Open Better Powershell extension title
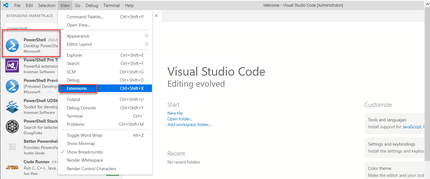Screen dimensions: 430x179 (41, 141)
